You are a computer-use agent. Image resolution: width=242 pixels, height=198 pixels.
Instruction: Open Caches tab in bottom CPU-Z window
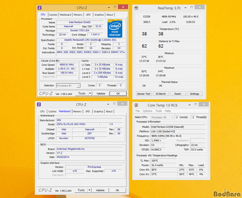click(52, 111)
